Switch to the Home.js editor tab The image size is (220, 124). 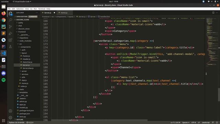point(64,13)
